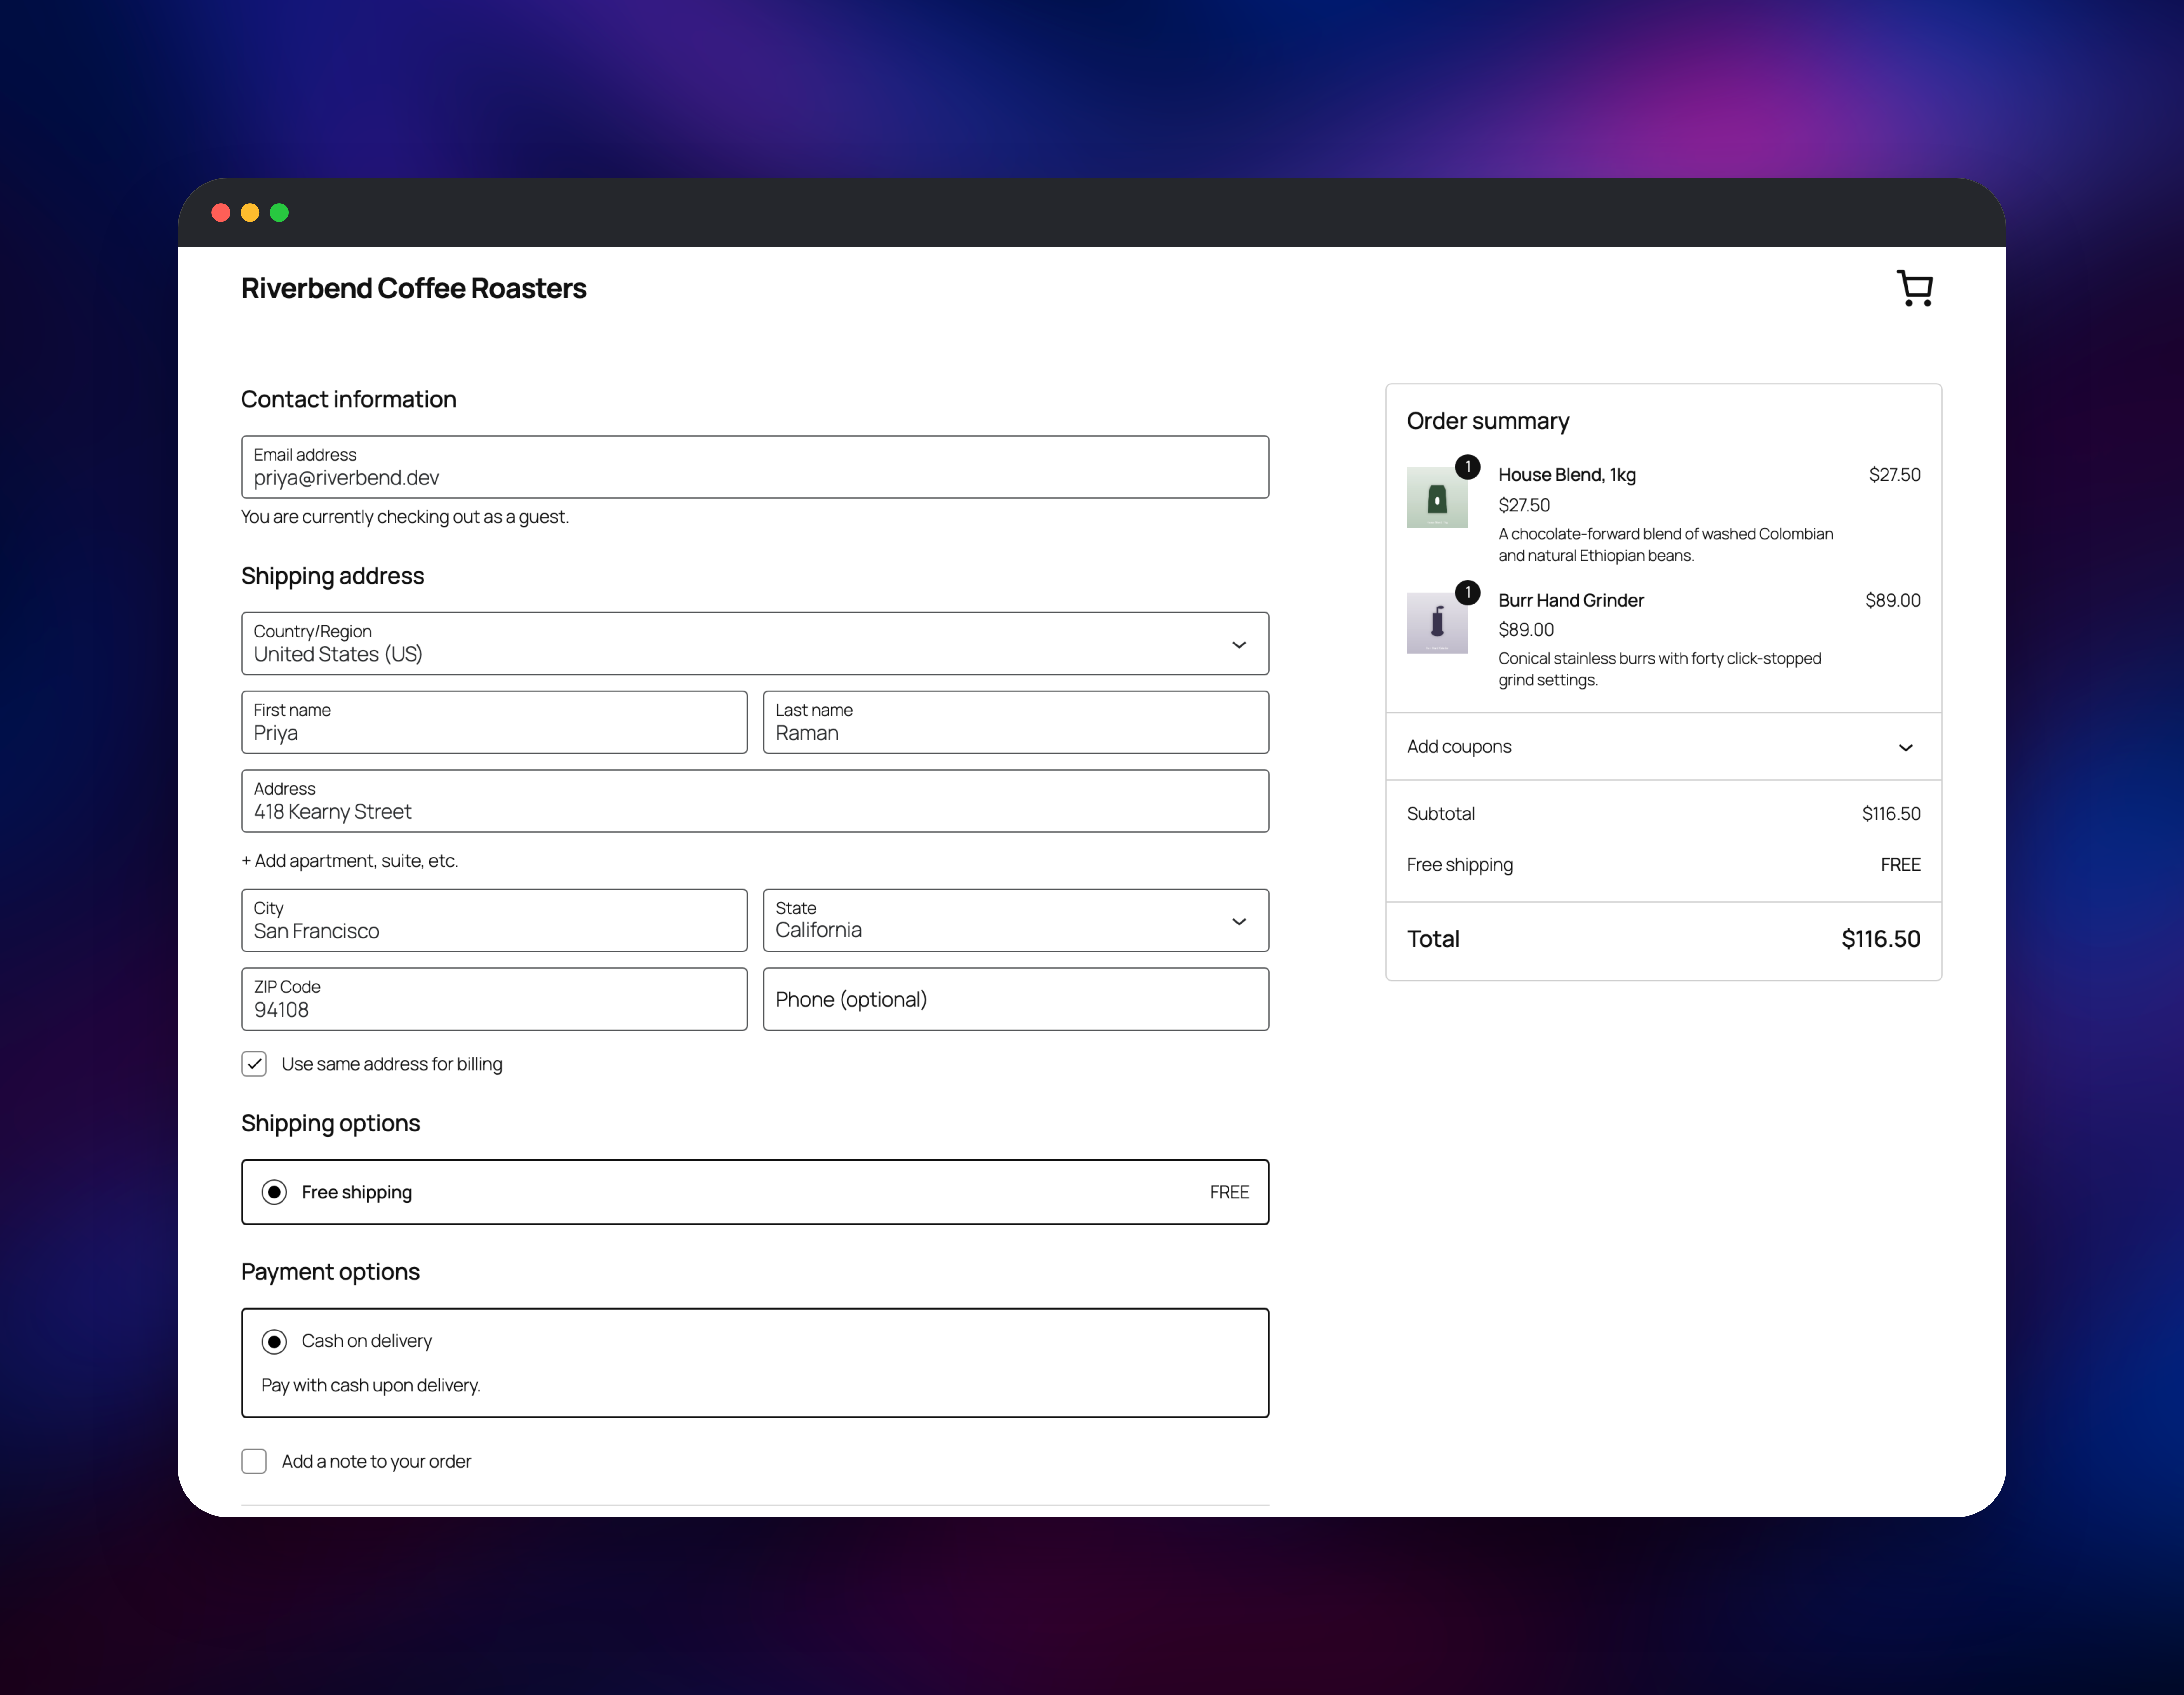Screen dimensions: 2184x1695
Task: Click the Phone (optional) field
Action: tap(1016, 999)
